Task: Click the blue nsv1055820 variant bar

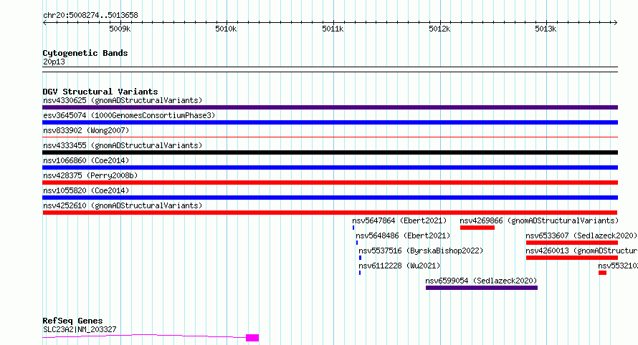Action: [330, 198]
